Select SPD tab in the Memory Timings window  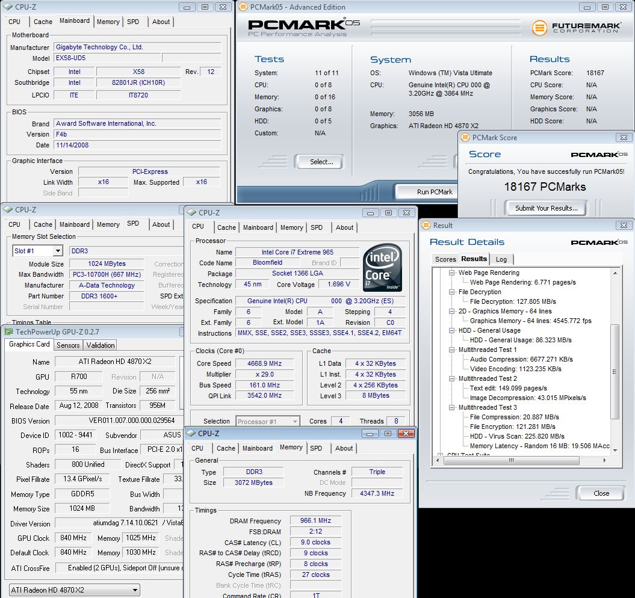pos(316,448)
